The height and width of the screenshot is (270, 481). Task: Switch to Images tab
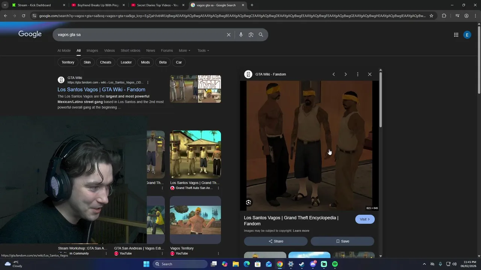coord(92,51)
